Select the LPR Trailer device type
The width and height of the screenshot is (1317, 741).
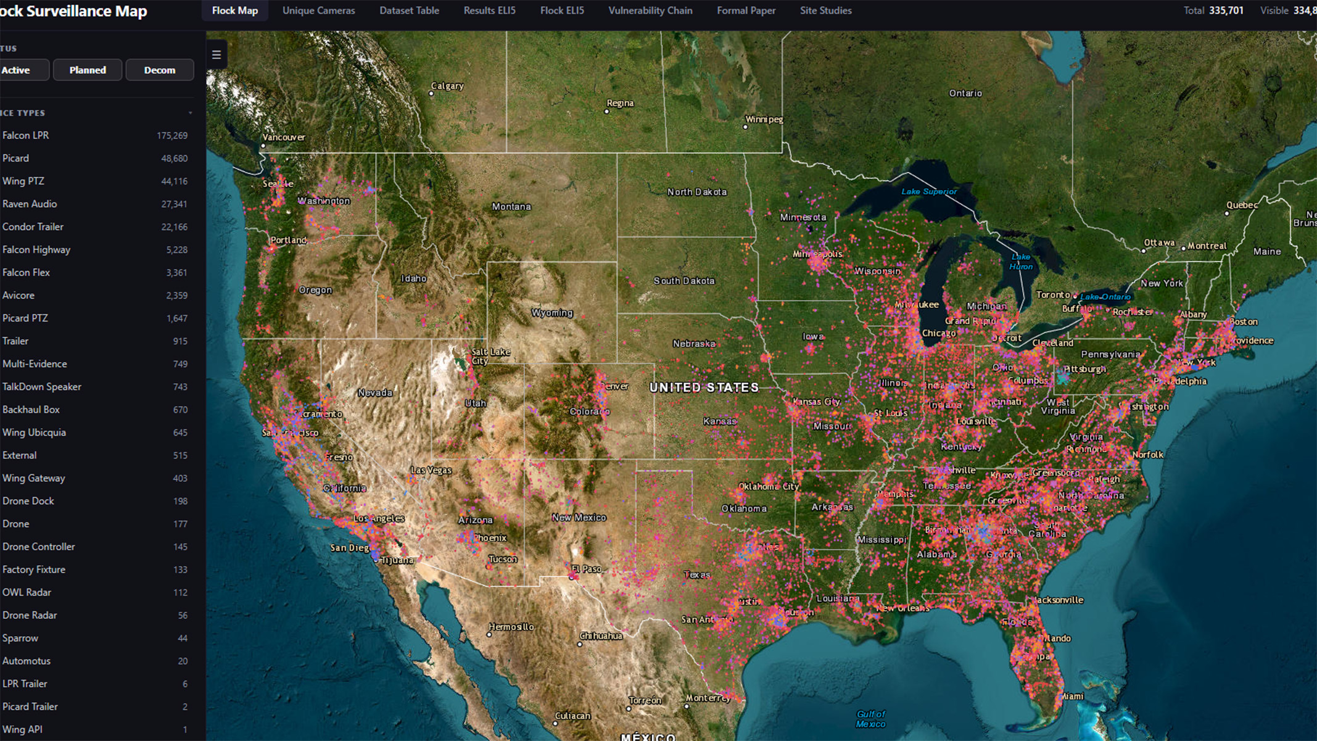click(x=96, y=683)
